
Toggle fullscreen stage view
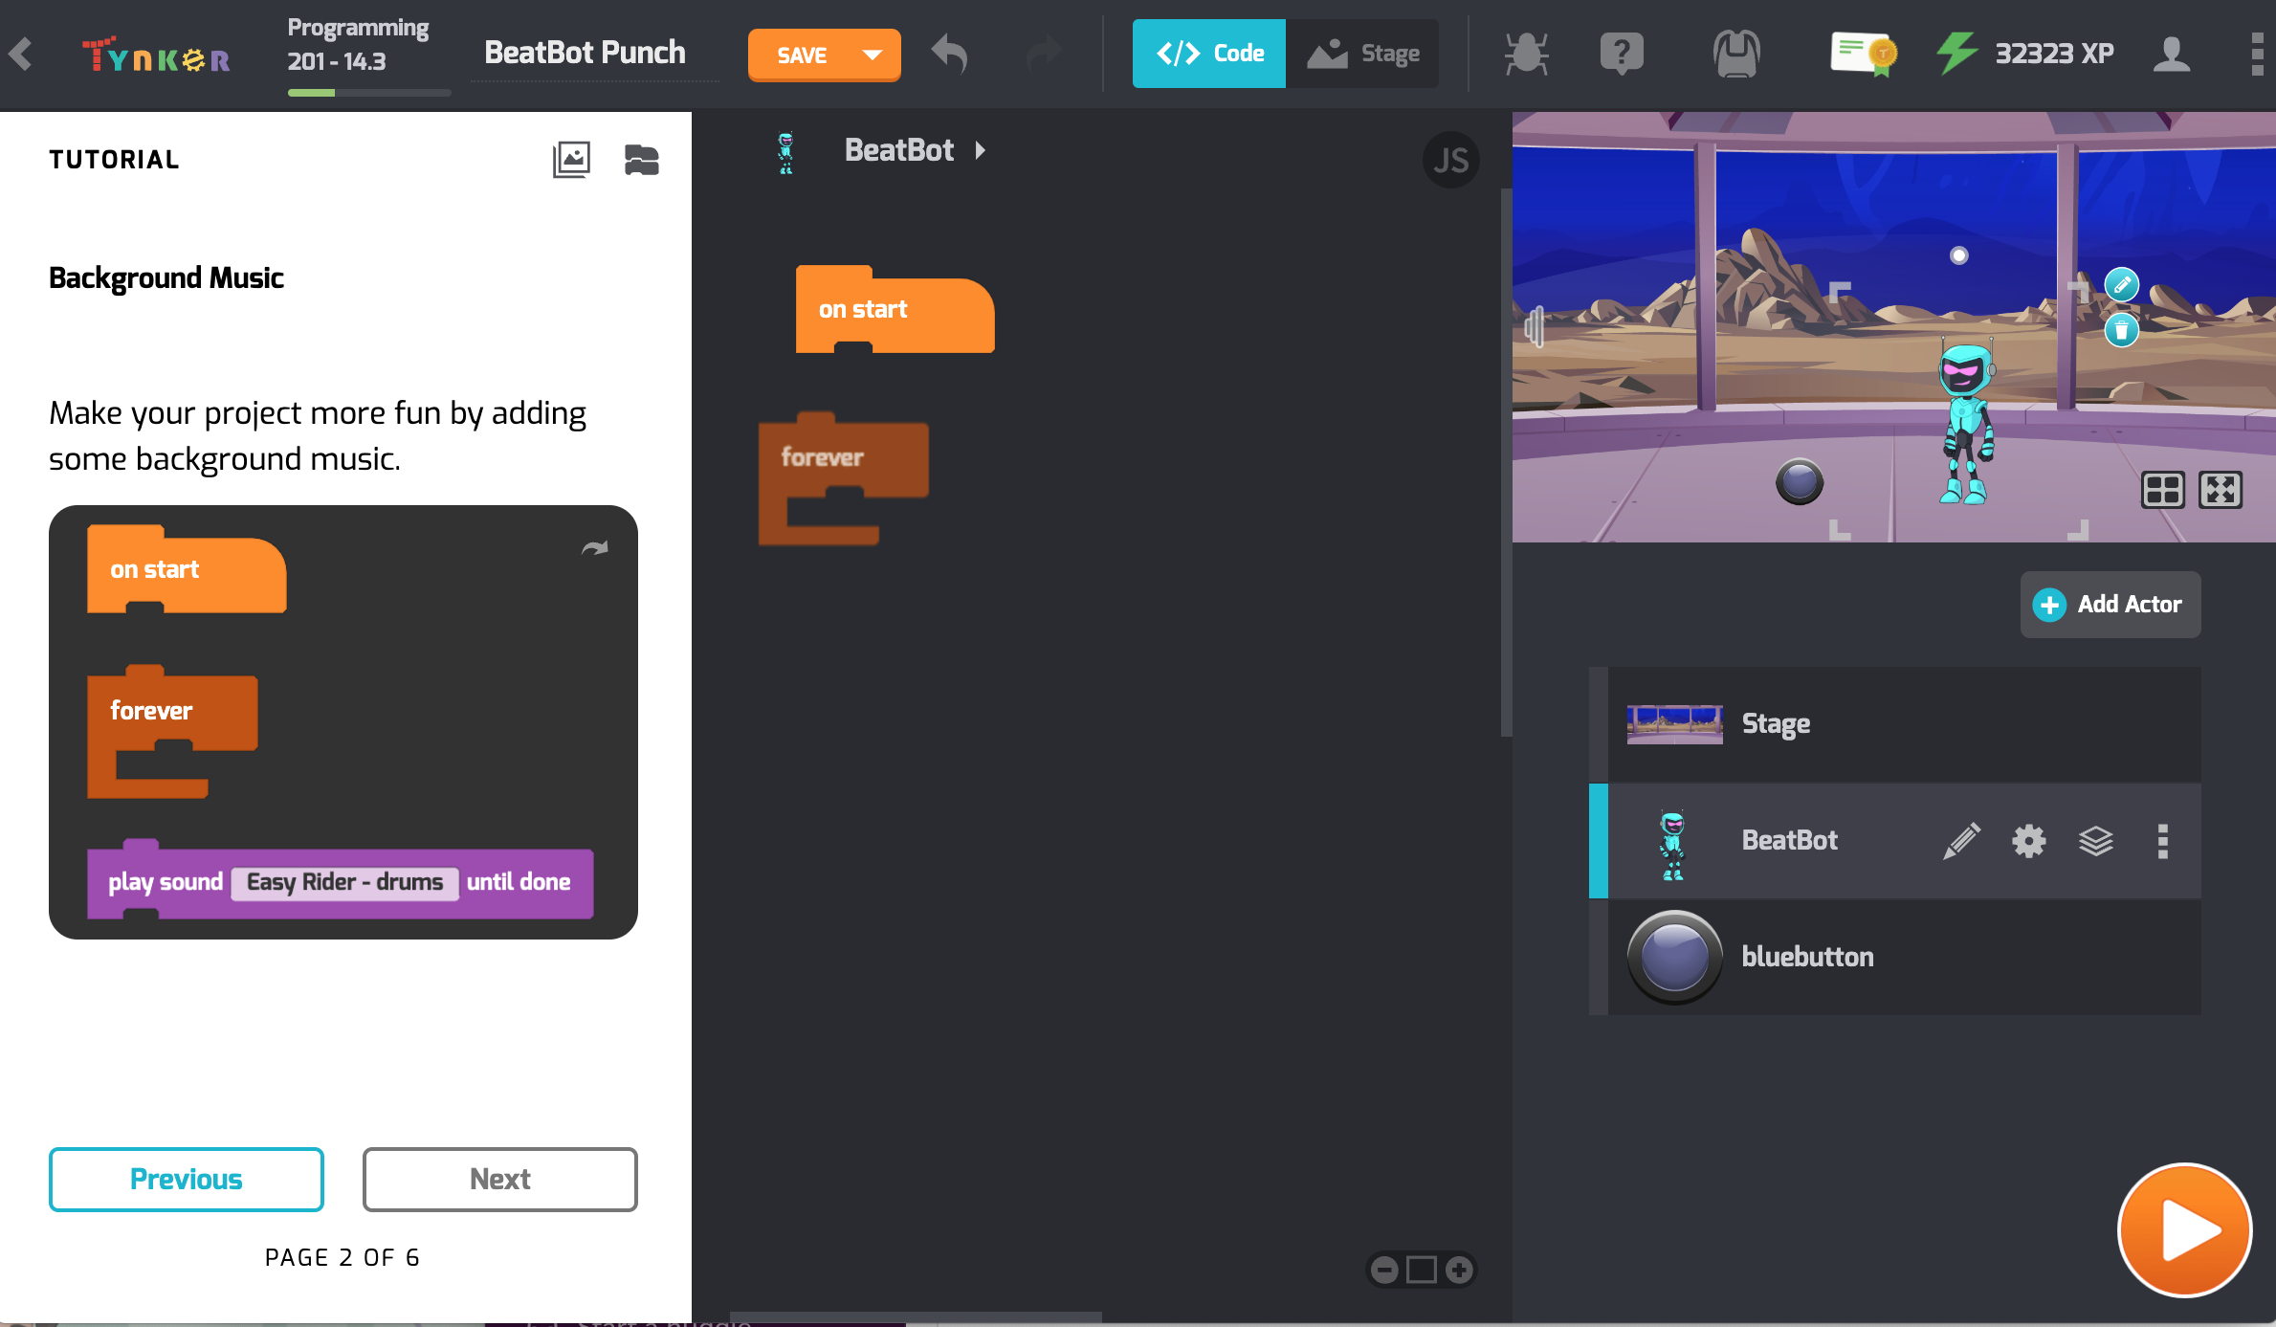2221,490
